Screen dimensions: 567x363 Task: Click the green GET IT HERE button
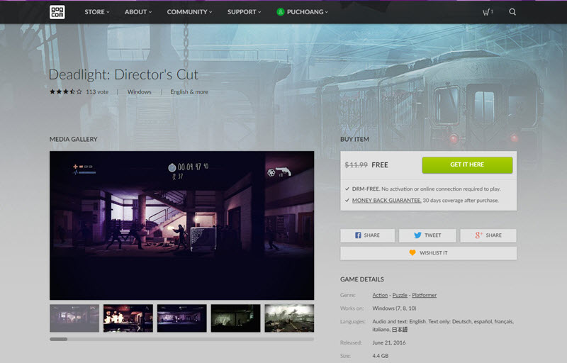tap(467, 165)
